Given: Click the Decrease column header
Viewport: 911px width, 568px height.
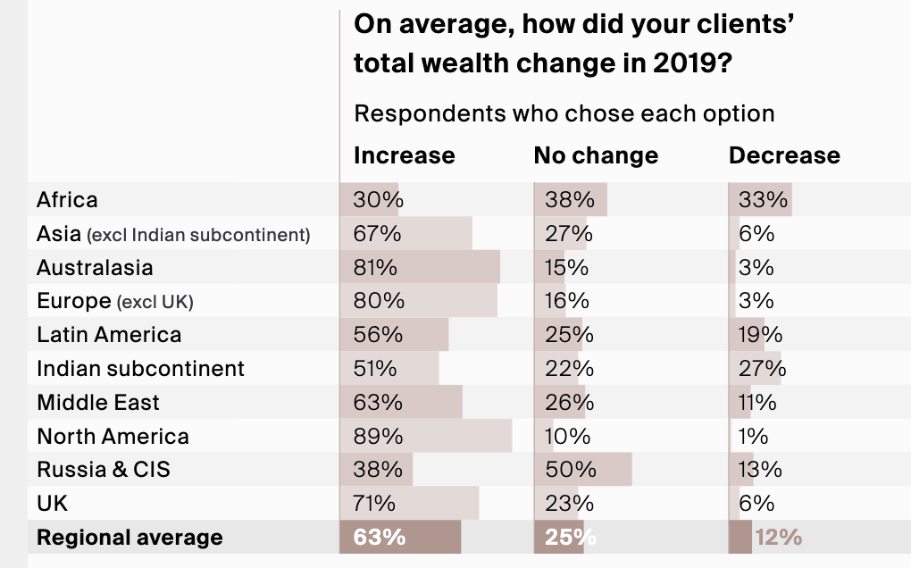Looking at the screenshot, I should click(x=784, y=155).
